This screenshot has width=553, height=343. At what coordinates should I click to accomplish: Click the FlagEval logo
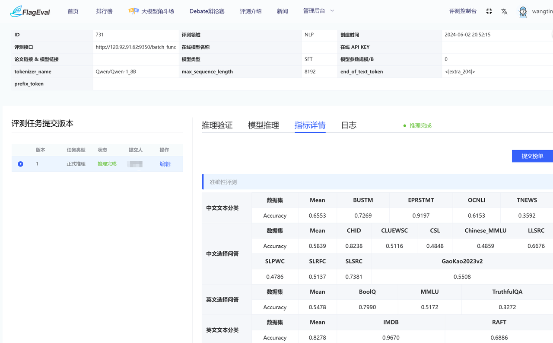(x=30, y=11)
